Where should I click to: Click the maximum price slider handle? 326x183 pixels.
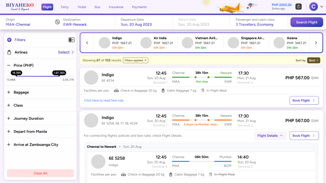point(59,76)
